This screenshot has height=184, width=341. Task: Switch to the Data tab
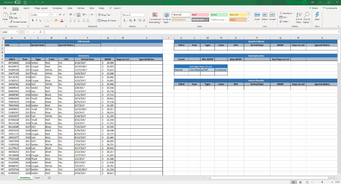(70, 8)
